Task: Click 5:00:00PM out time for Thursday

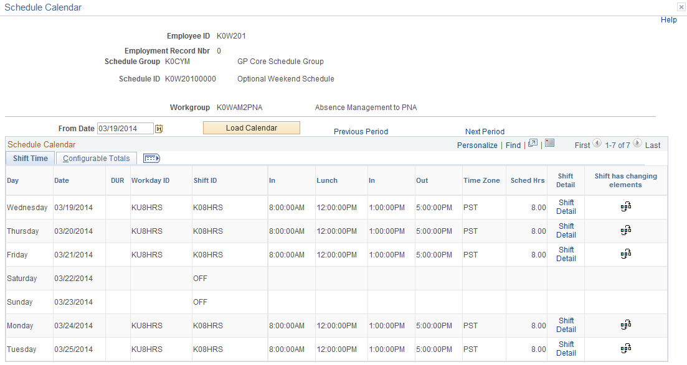Action: click(434, 231)
